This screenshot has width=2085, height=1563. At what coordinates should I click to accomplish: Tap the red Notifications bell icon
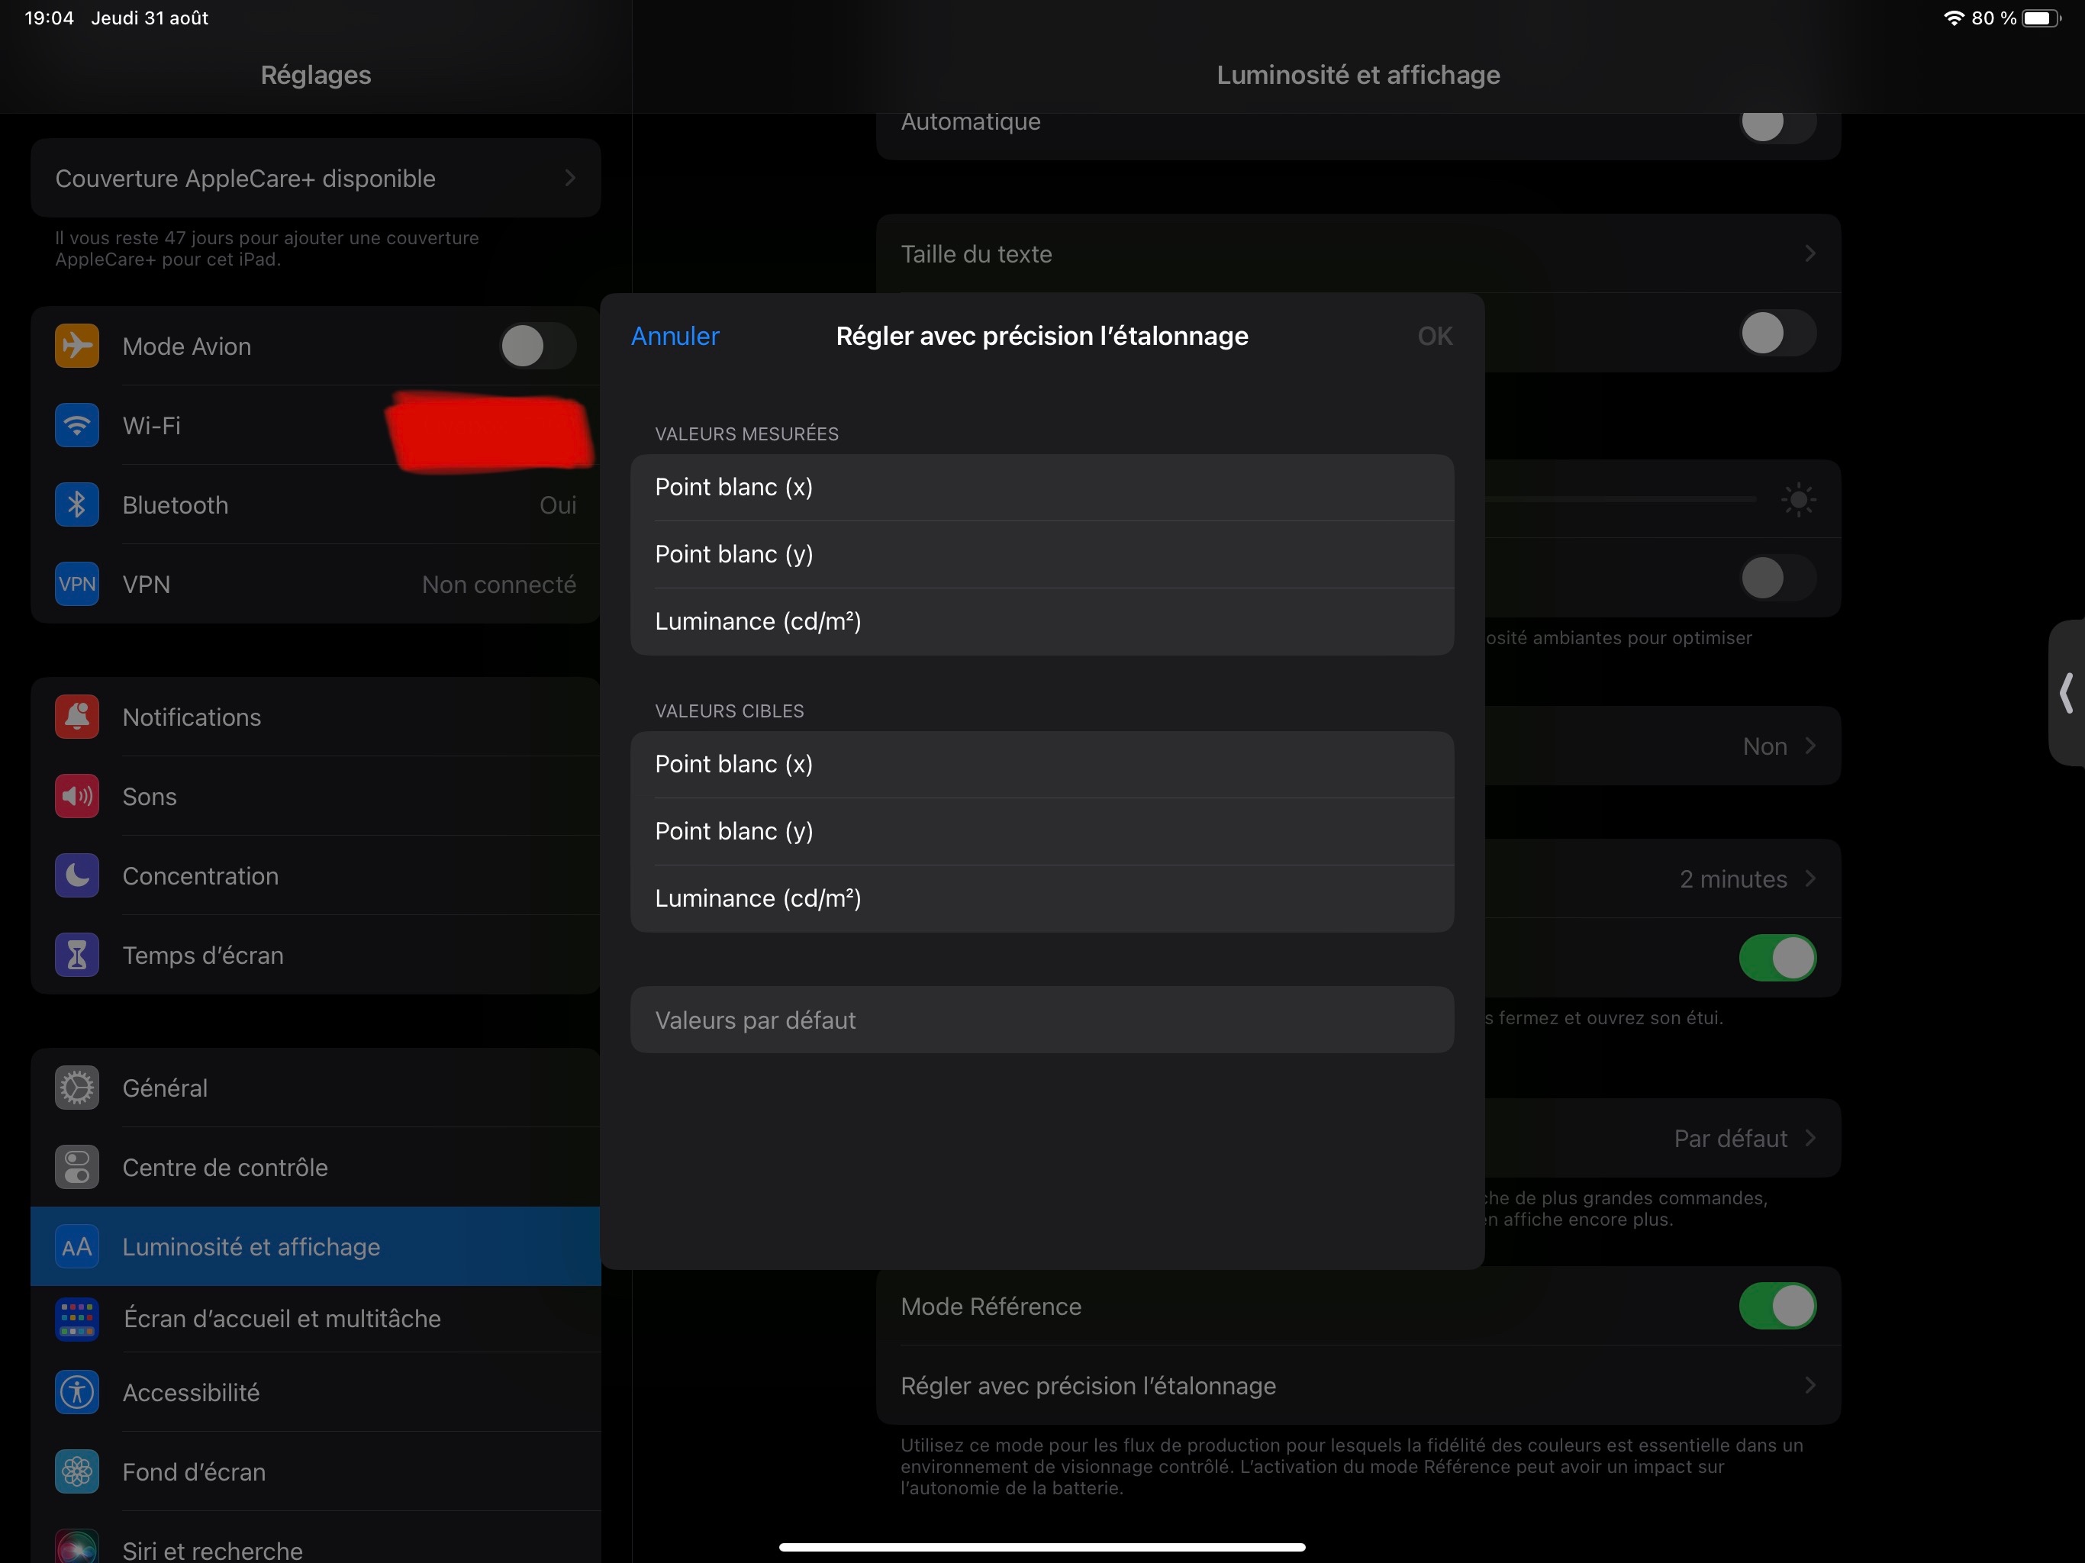coord(77,717)
